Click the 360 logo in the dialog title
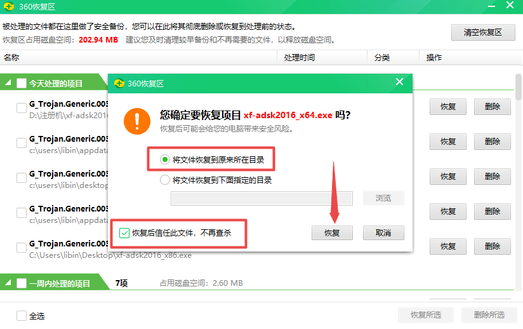This screenshot has width=523, height=329. click(119, 83)
